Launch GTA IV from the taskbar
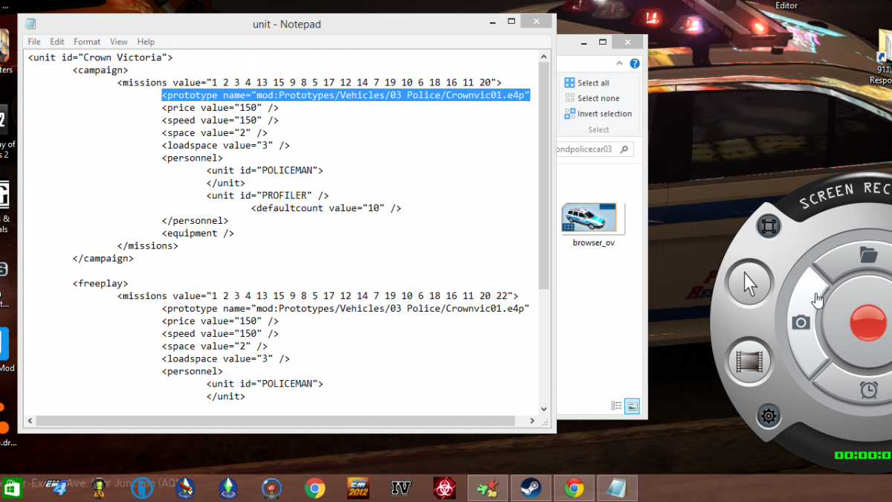The image size is (892, 502). 401,488
